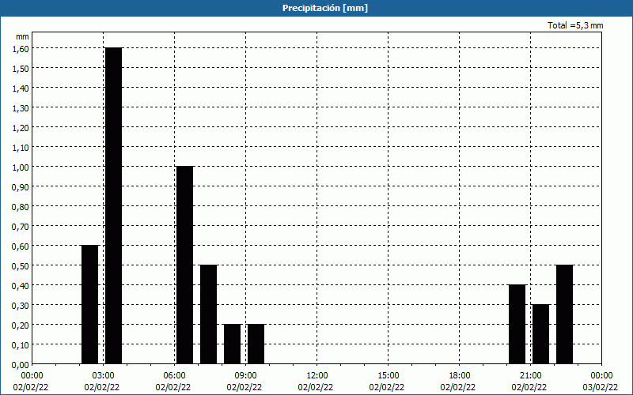The image size is (633, 395).
Task: Click the '0,90' y-axis value
Action: (x=21, y=186)
